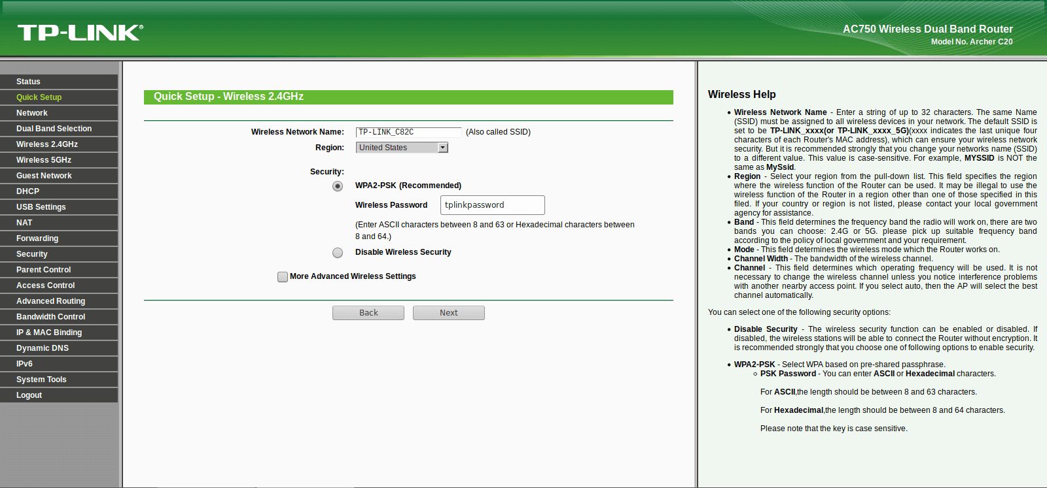Open the Region dropdown list
This screenshot has width=1047, height=488.
coord(402,148)
